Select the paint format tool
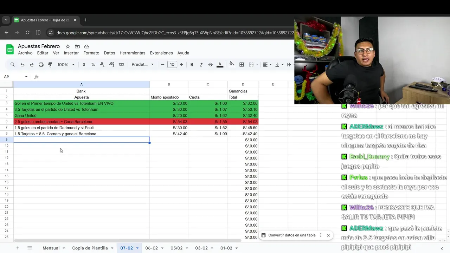450x253 pixels. coord(50,65)
